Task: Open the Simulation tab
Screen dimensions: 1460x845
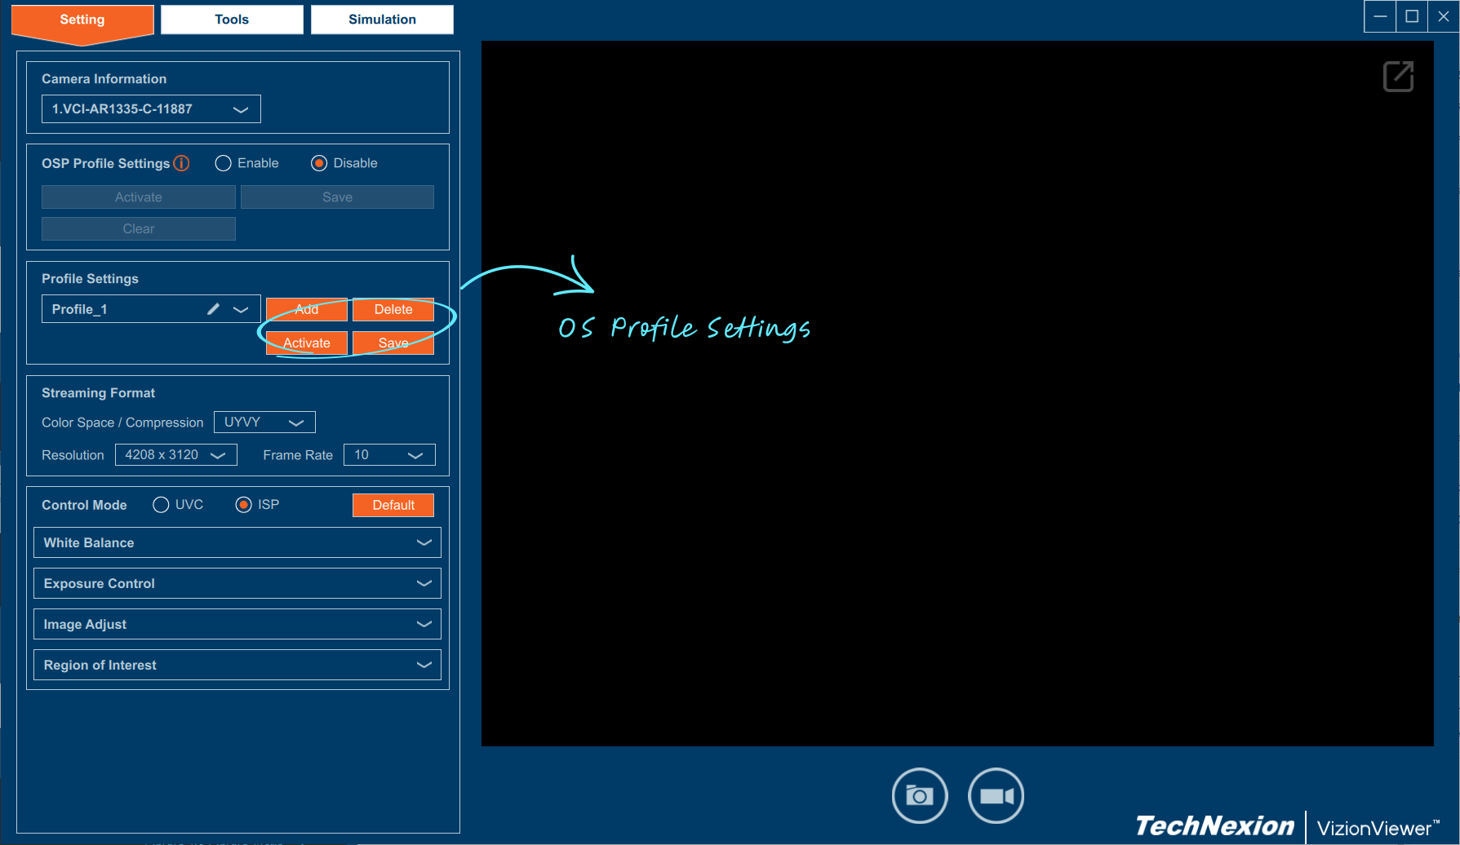Action: (382, 20)
